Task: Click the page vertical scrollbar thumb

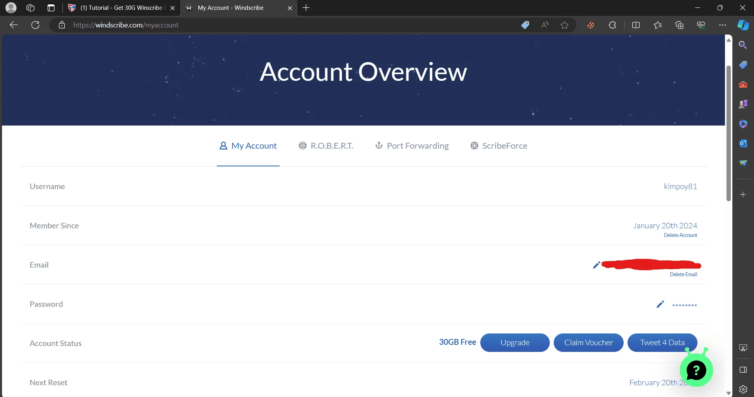Action: (728, 133)
